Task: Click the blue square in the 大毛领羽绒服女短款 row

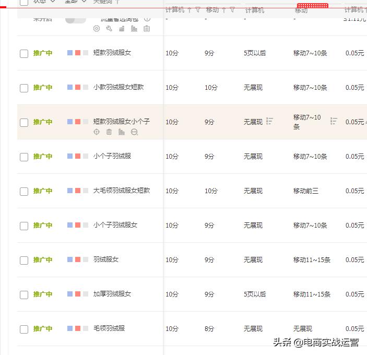Action: (70, 191)
